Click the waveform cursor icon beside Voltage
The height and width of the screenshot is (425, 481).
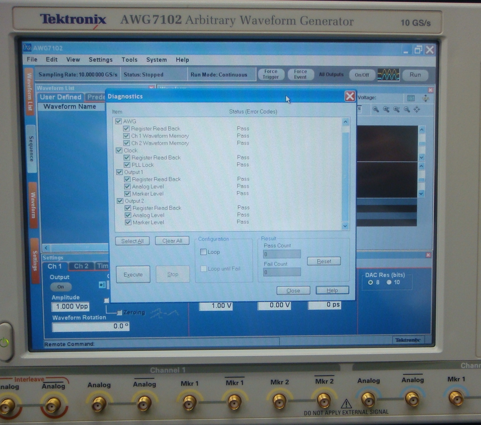pyautogui.click(x=426, y=98)
